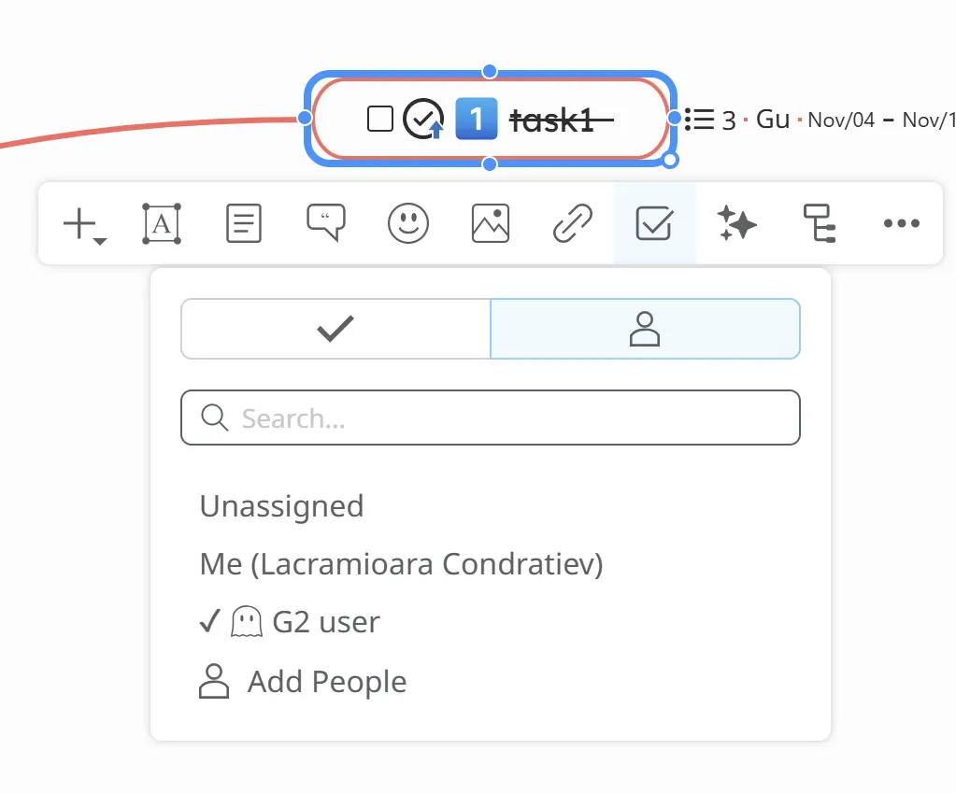Image resolution: width=956 pixels, height=793 pixels.
Task: Toggle the task checkbox toolbar icon
Action: (x=654, y=224)
